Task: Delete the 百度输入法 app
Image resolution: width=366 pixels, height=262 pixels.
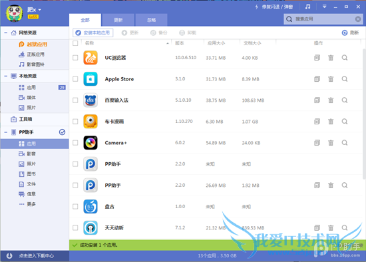Action: [331, 100]
